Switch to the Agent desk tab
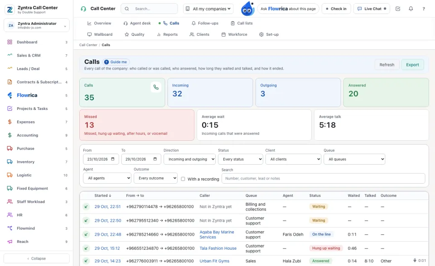The width and height of the screenshot is (435, 266). (137, 23)
